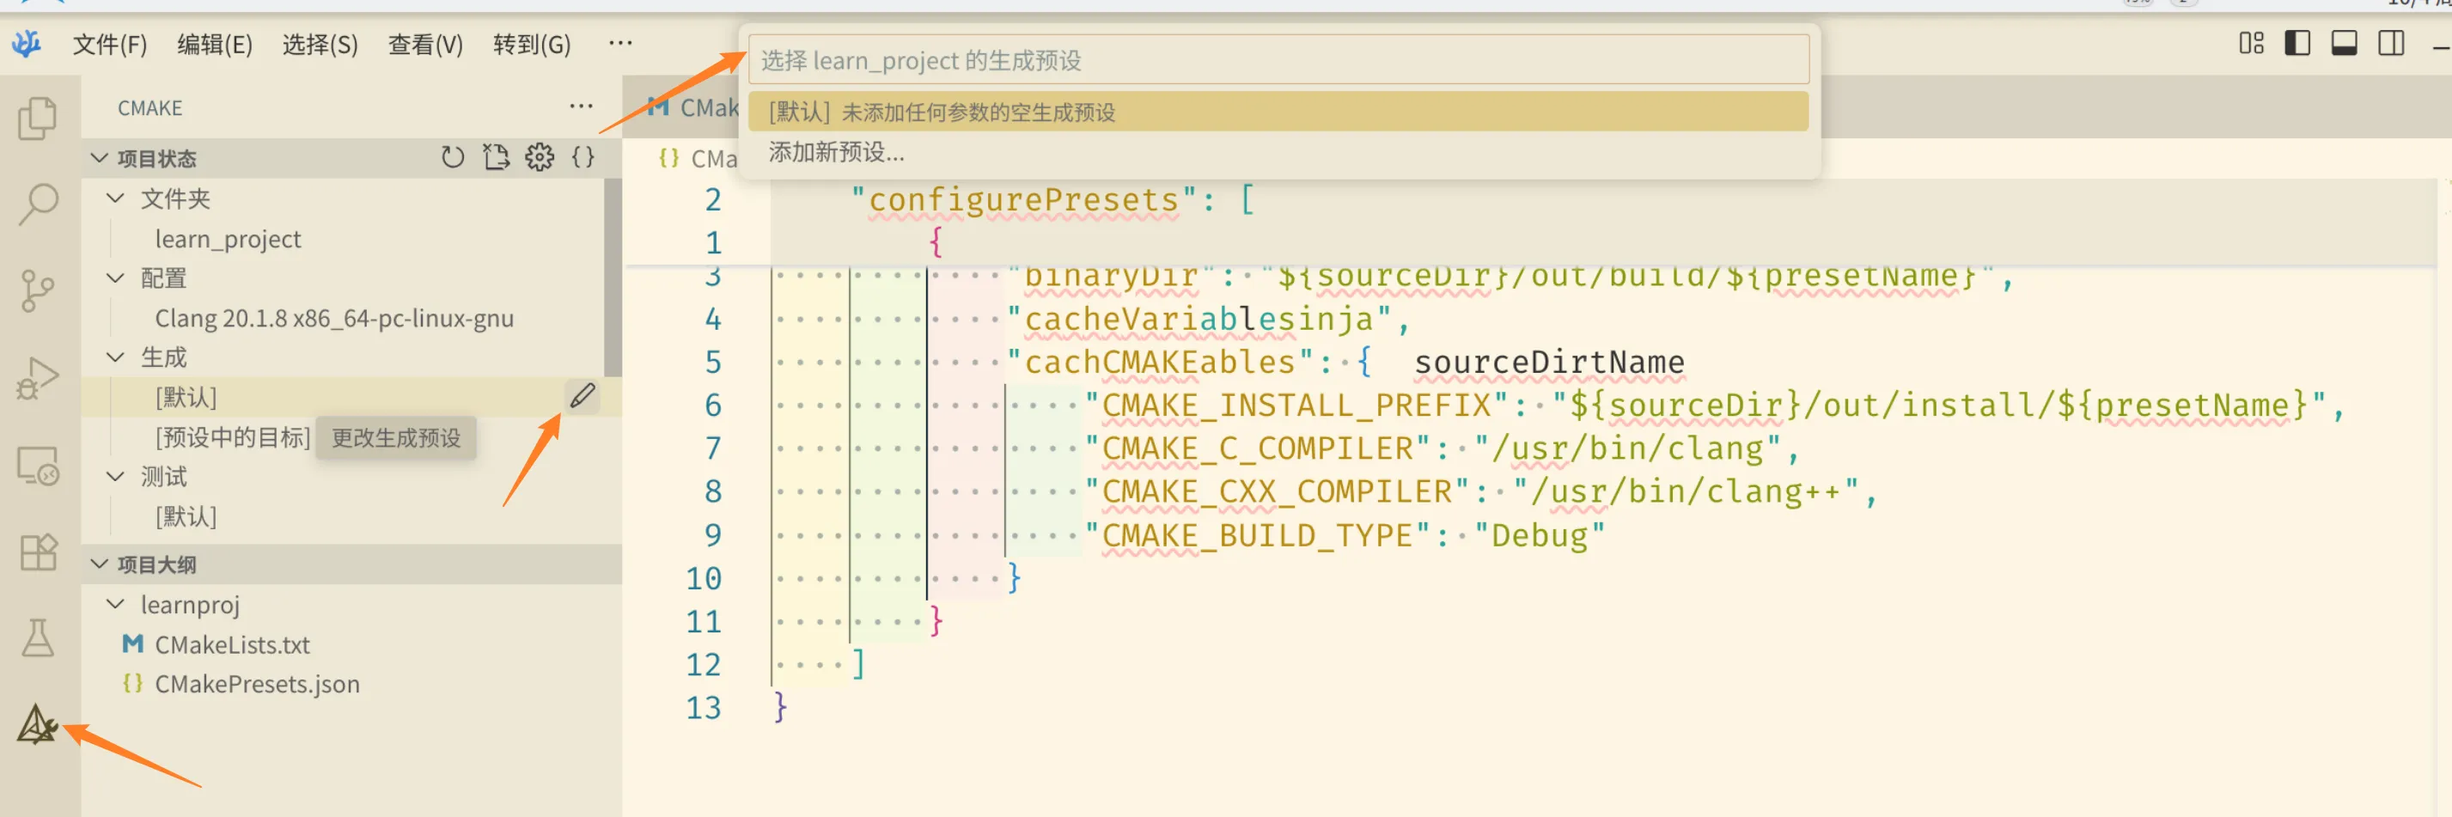Click 添加新预设... in the quick pick
This screenshot has height=817, width=2452.
(x=836, y=152)
